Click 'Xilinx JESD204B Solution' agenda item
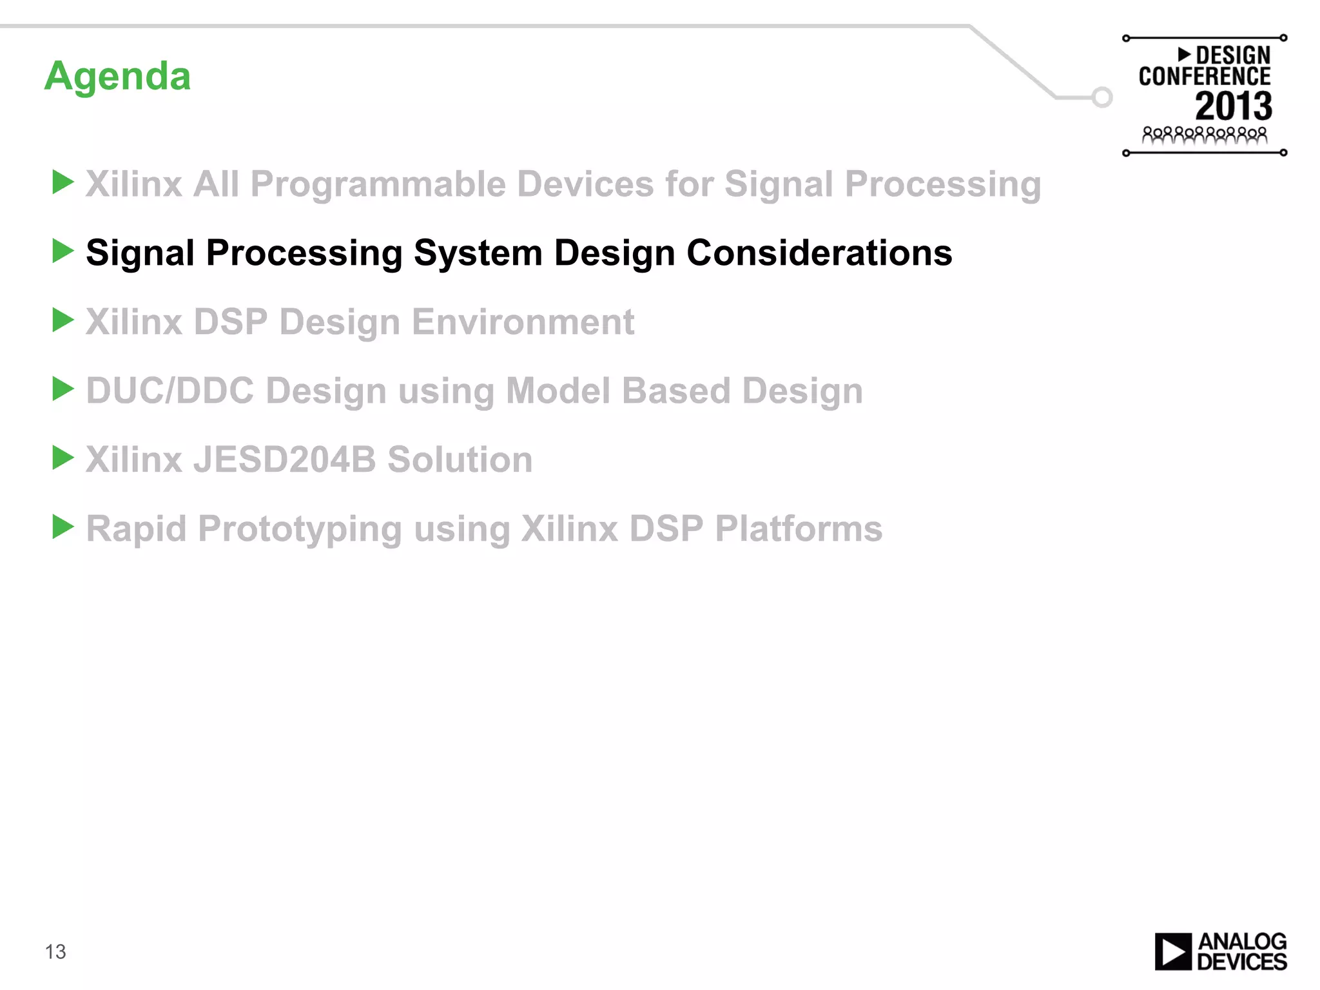The width and height of the screenshot is (1320, 990). (309, 460)
